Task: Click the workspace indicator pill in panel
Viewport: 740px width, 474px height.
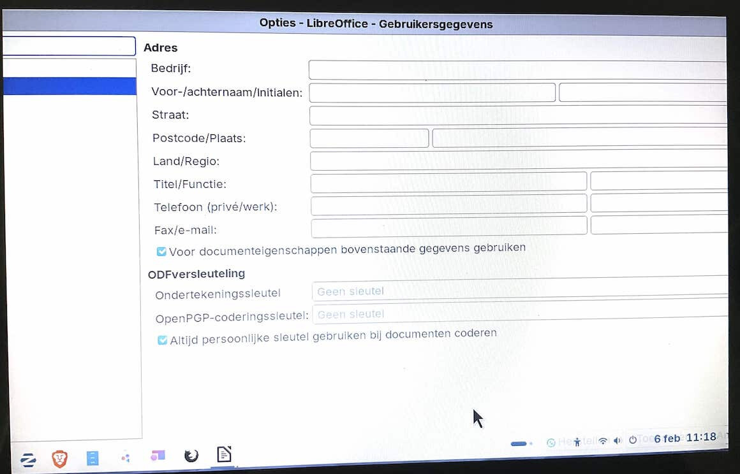Action: pos(519,443)
